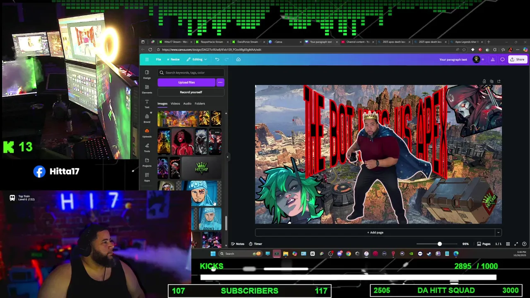Open a new browser tab
The width and height of the screenshot is (530, 298).
point(489,42)
